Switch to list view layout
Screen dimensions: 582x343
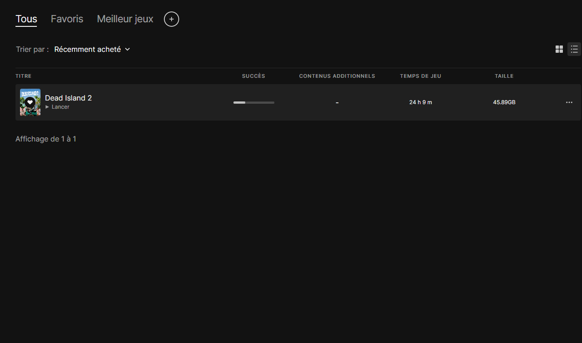(574, 49)
